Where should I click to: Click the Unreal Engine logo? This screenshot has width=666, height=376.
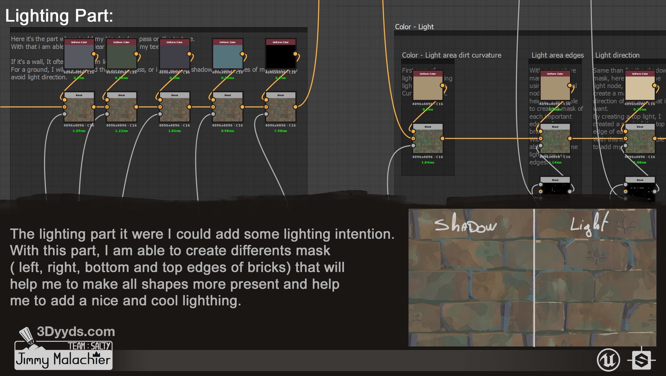[608, 359]
